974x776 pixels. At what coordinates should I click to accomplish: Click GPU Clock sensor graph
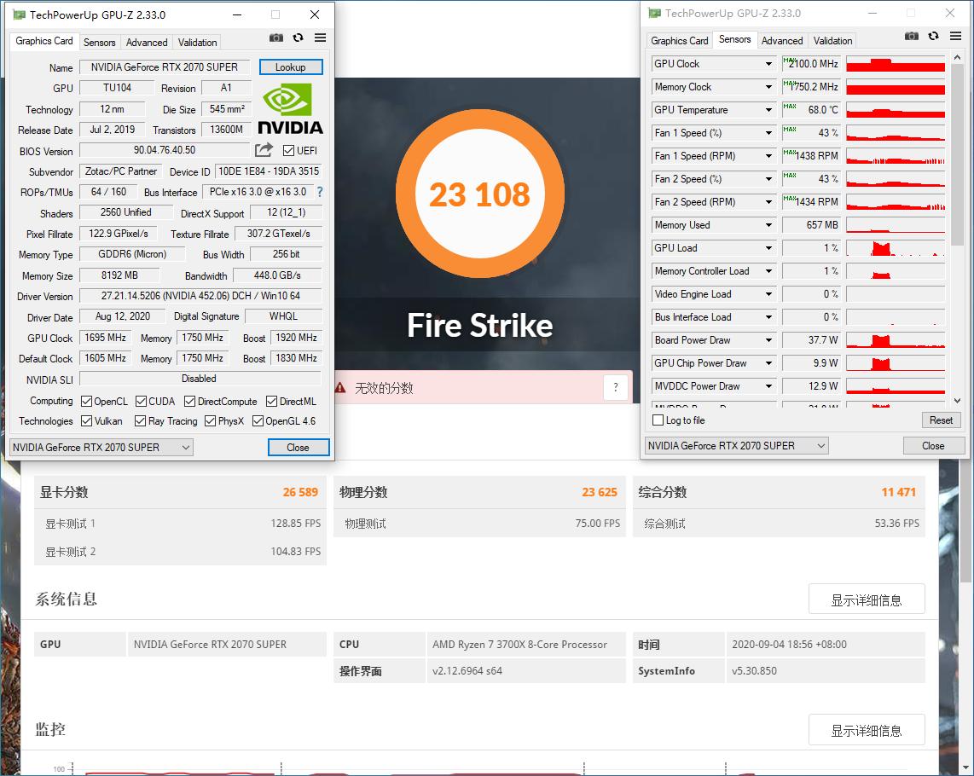(x=896, y=64)
